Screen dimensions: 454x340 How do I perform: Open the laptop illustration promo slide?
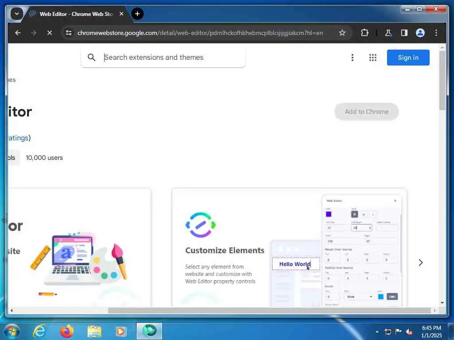(x=79, y=247)
